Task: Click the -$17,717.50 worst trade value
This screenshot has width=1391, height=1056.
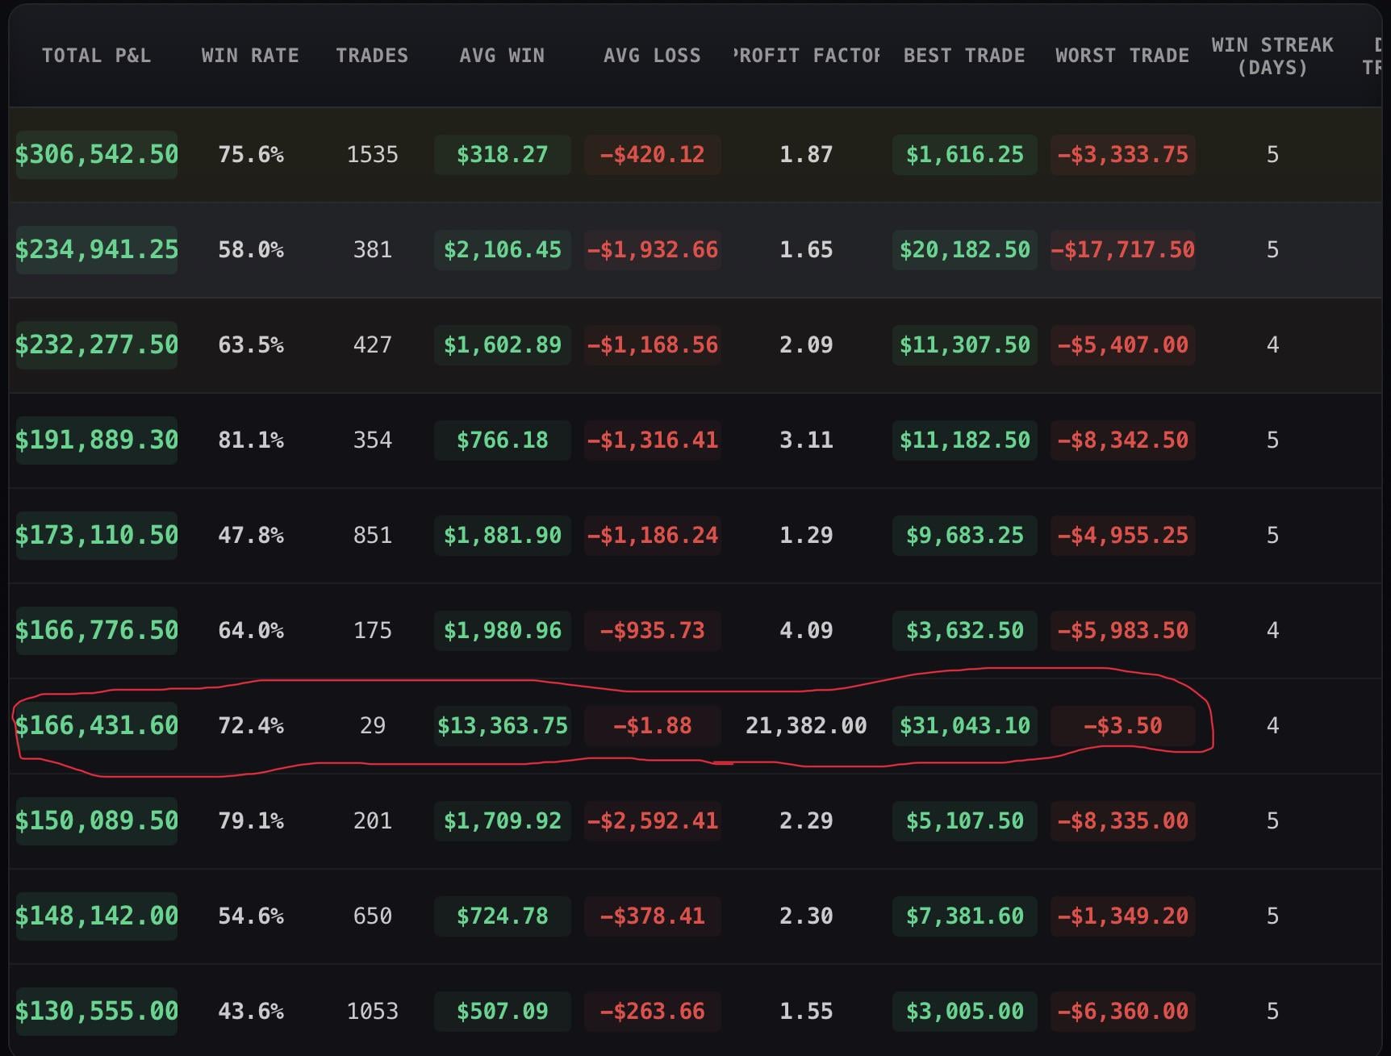Action: pyautogui.click(x=1122, y=249)
